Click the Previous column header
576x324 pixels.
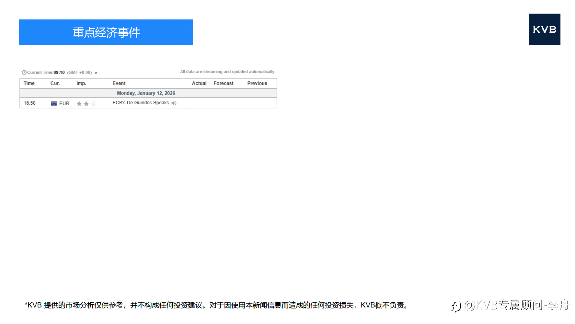tap(257, 83)
